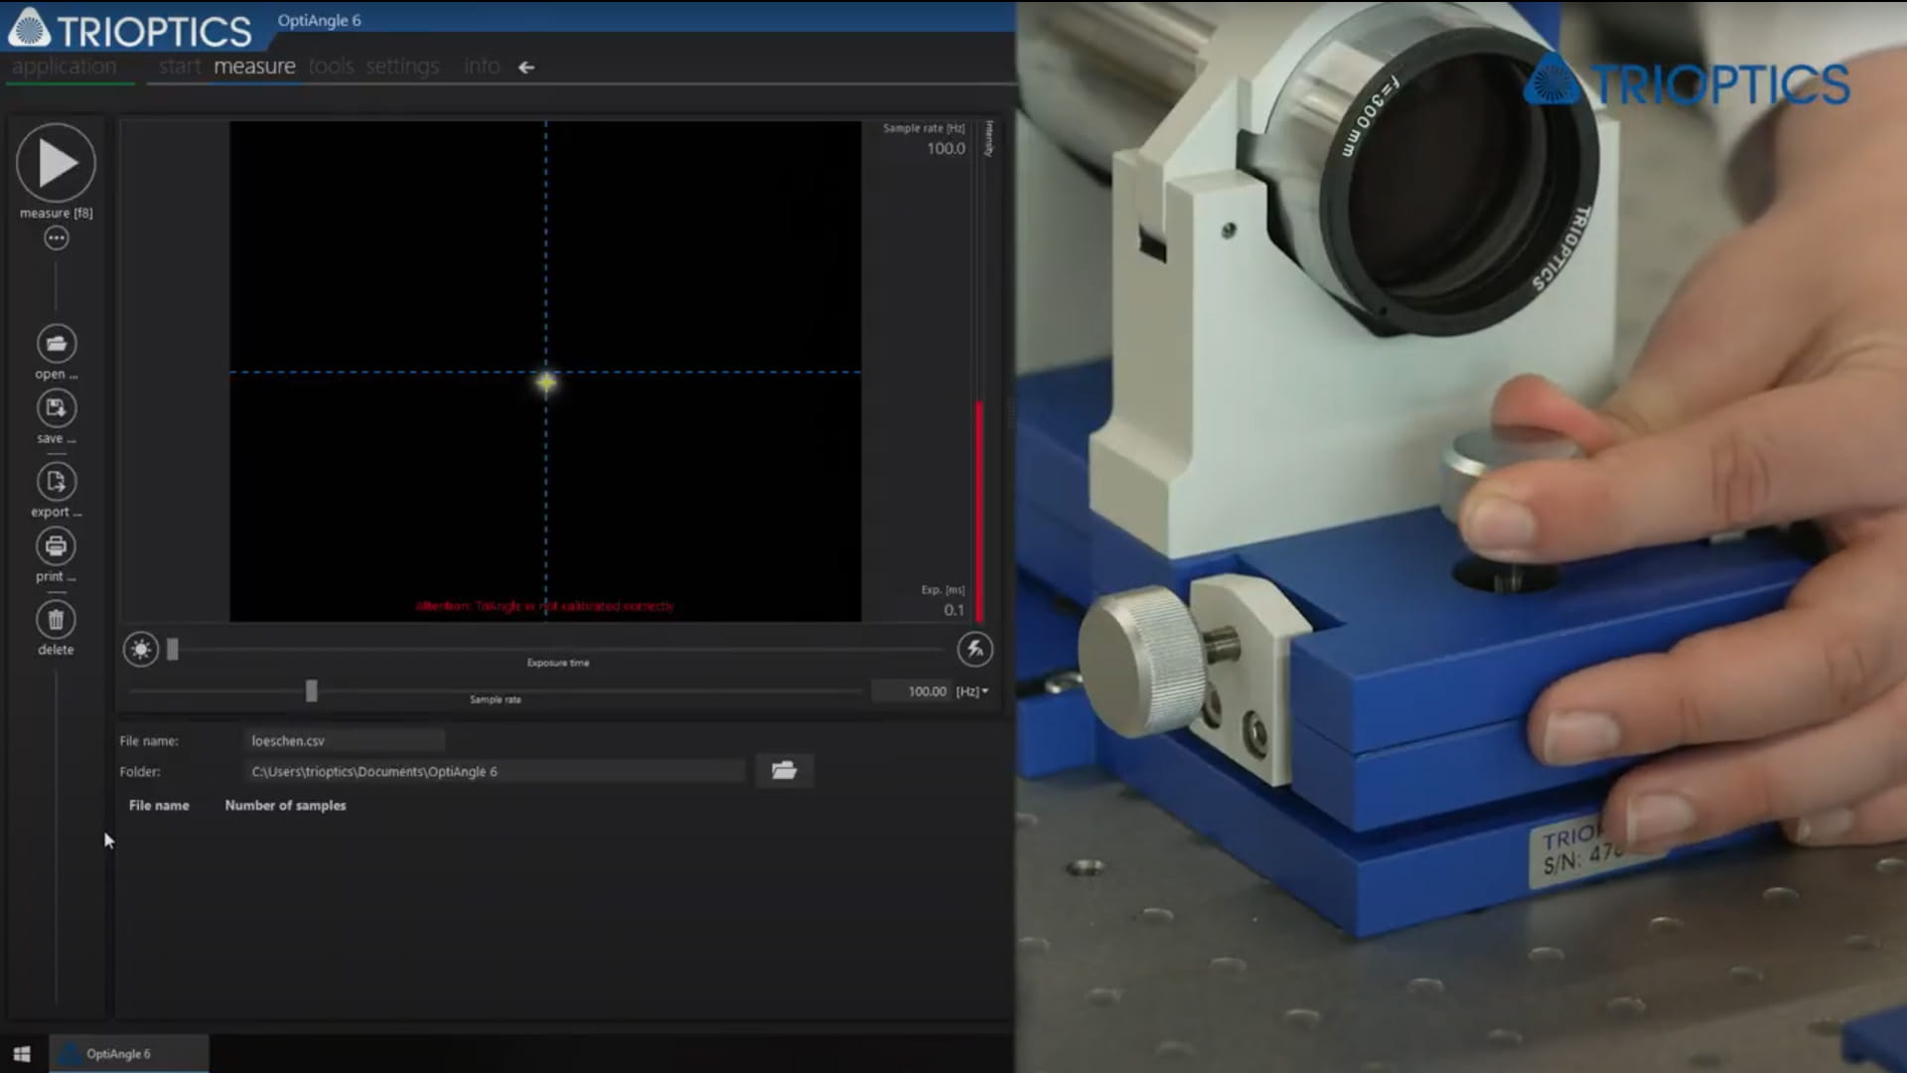1907x1073 pixels.
Task: Click the open file icon
Action: (56, 344)
